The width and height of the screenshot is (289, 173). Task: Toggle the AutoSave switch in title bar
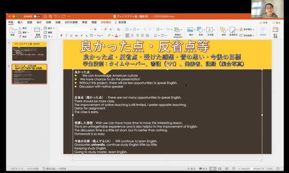click(x=37, y=16)
